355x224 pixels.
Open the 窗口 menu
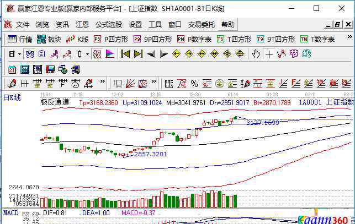[x=175, y=24]
